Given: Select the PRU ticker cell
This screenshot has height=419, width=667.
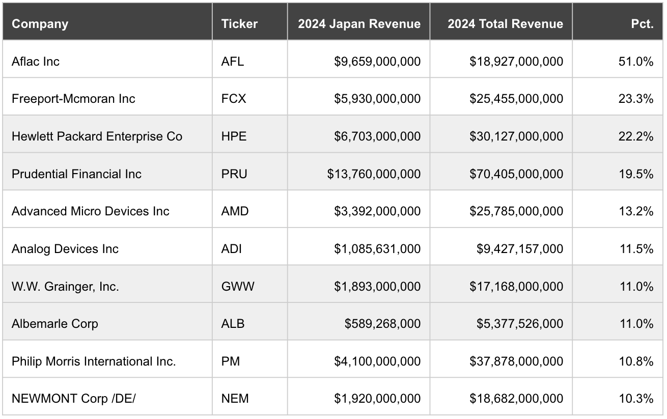Looking at the screenshot, I should click(x=249, y=172).
